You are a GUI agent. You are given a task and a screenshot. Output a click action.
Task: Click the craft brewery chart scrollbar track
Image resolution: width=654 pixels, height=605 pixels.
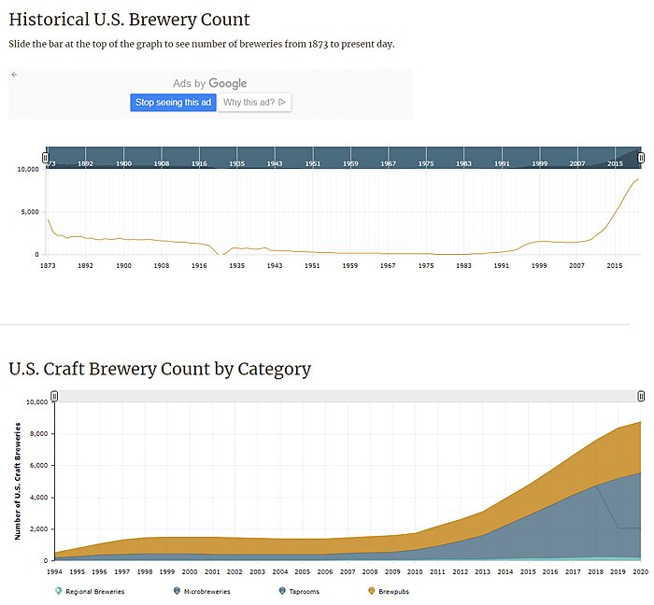point(346,397)
